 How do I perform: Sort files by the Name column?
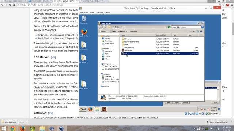point(138,35)
